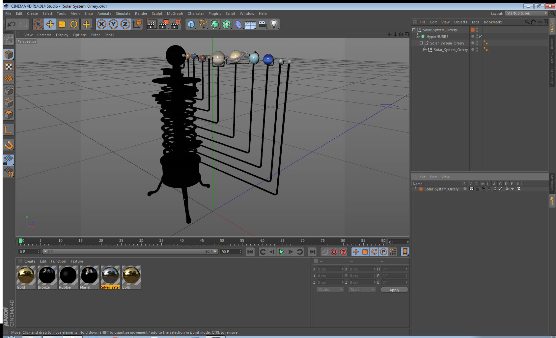Toggle X axis lock
This screenshot has width=556, height=338.
(101, 24)
